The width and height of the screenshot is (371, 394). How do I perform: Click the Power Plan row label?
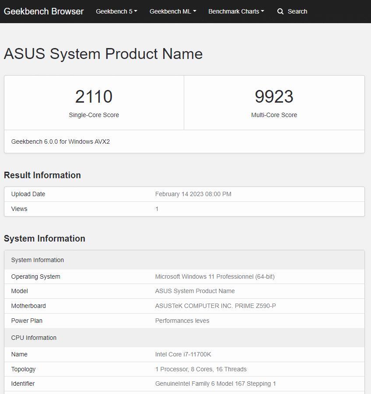[27, 321]
